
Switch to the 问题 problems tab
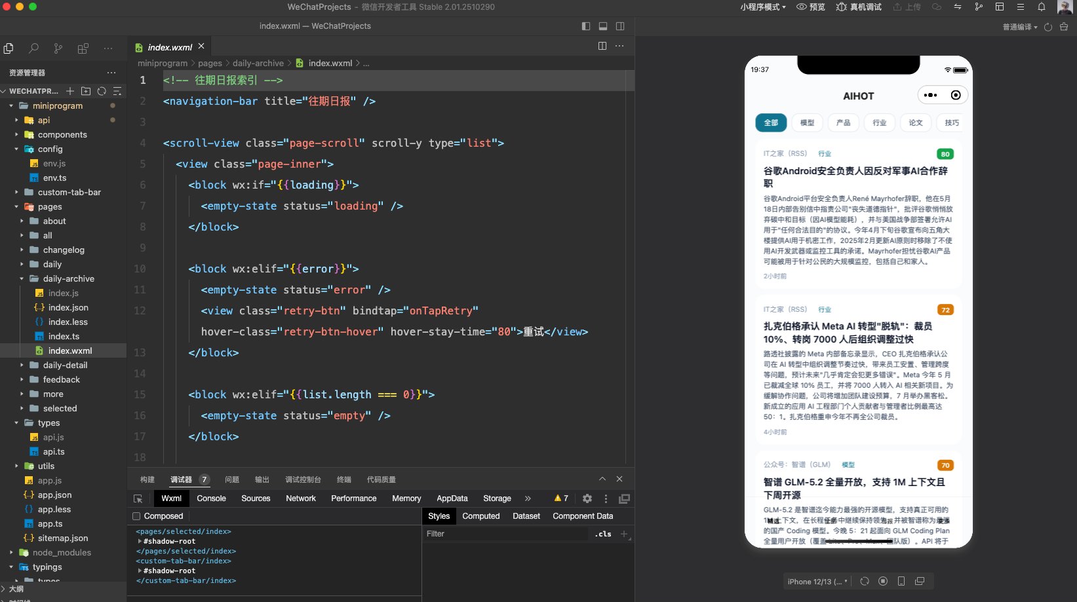232,480
